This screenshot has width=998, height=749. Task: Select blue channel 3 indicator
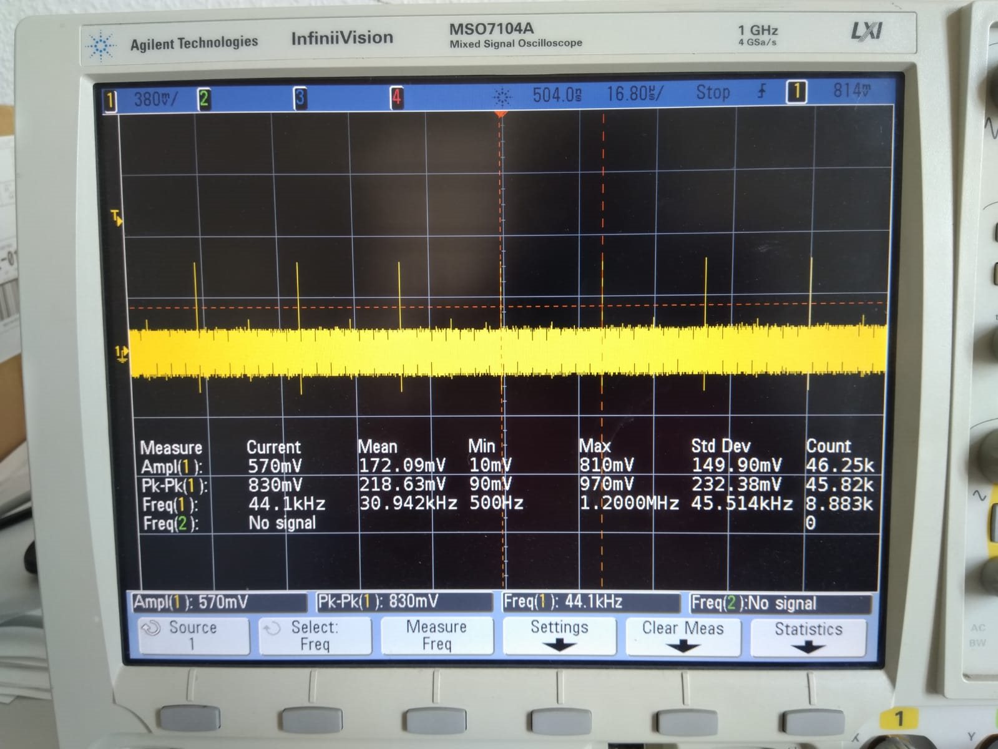300,98
